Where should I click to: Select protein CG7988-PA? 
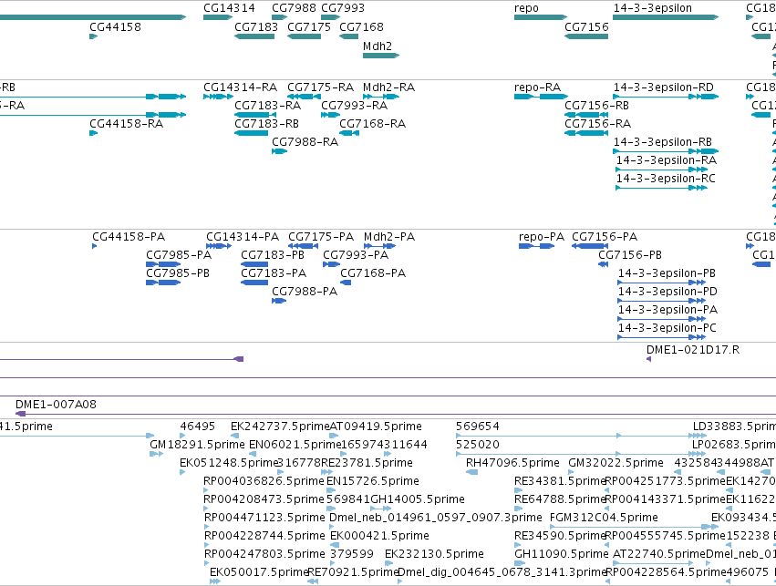279,301
